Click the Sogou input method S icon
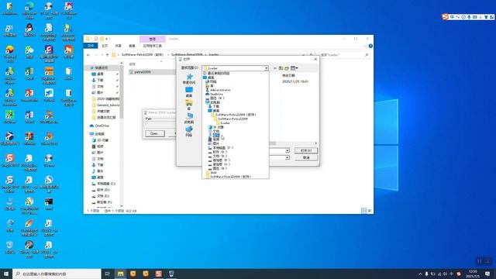 click(x=446, y=17)
